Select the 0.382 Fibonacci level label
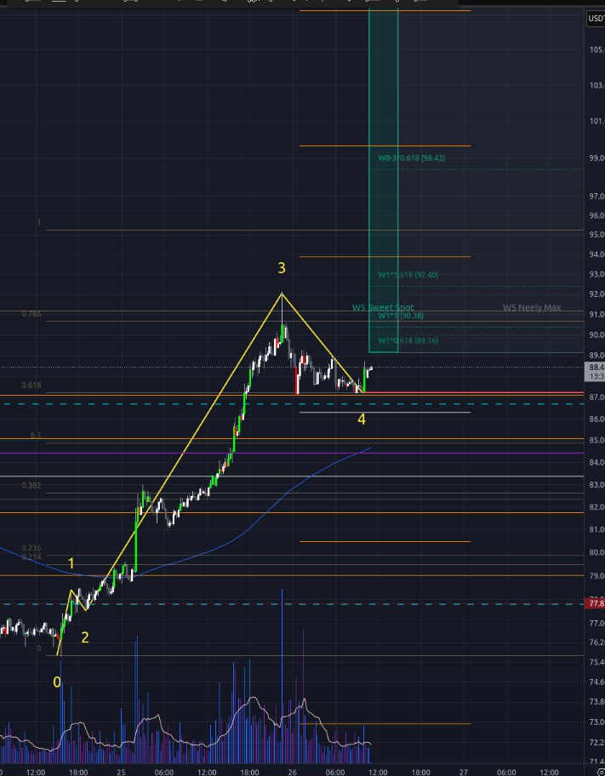The image size is (605, 776). (31, 485)
